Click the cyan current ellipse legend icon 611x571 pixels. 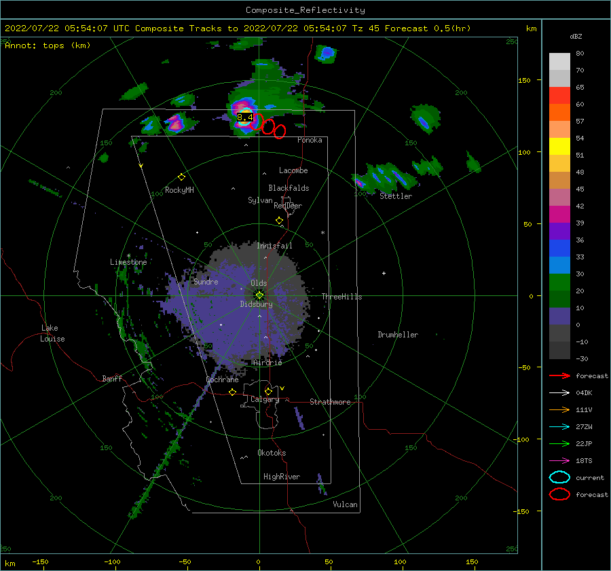(559, 477)
